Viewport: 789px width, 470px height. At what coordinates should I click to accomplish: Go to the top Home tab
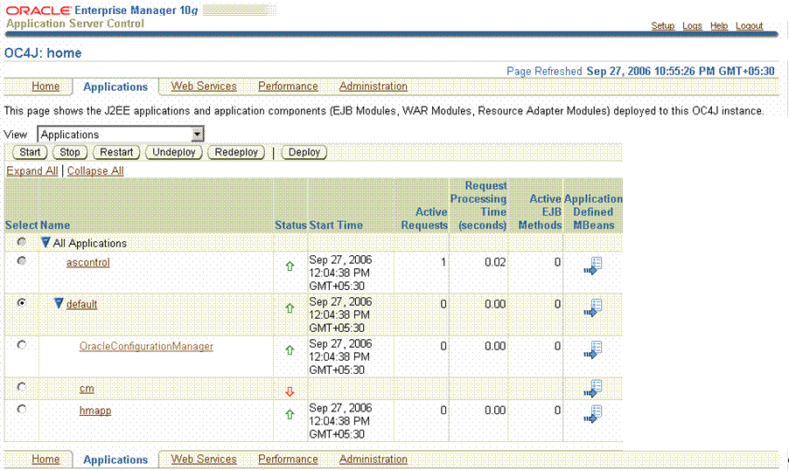pos(45,86)
